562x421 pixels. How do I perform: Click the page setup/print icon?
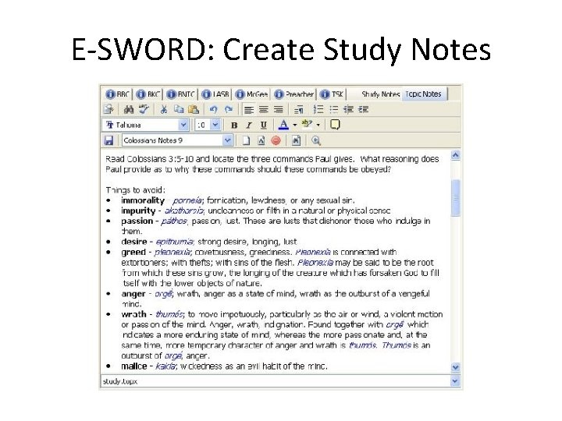[108, 109]
